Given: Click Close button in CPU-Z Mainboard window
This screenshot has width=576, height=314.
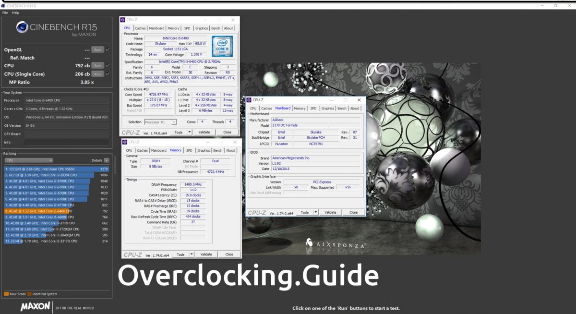Looking at the screenshot, I should pyautogui.click(x=353, y=212).
